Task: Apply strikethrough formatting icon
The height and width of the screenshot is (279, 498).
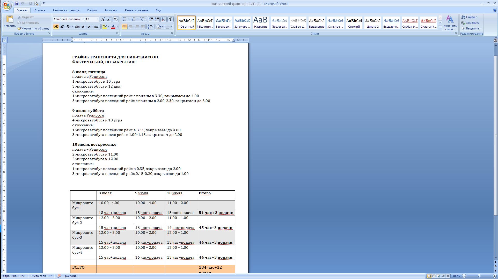Action: click(77, 27)
